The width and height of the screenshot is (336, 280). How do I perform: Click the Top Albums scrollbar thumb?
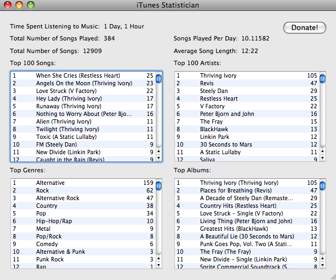(x=322, y=185)
